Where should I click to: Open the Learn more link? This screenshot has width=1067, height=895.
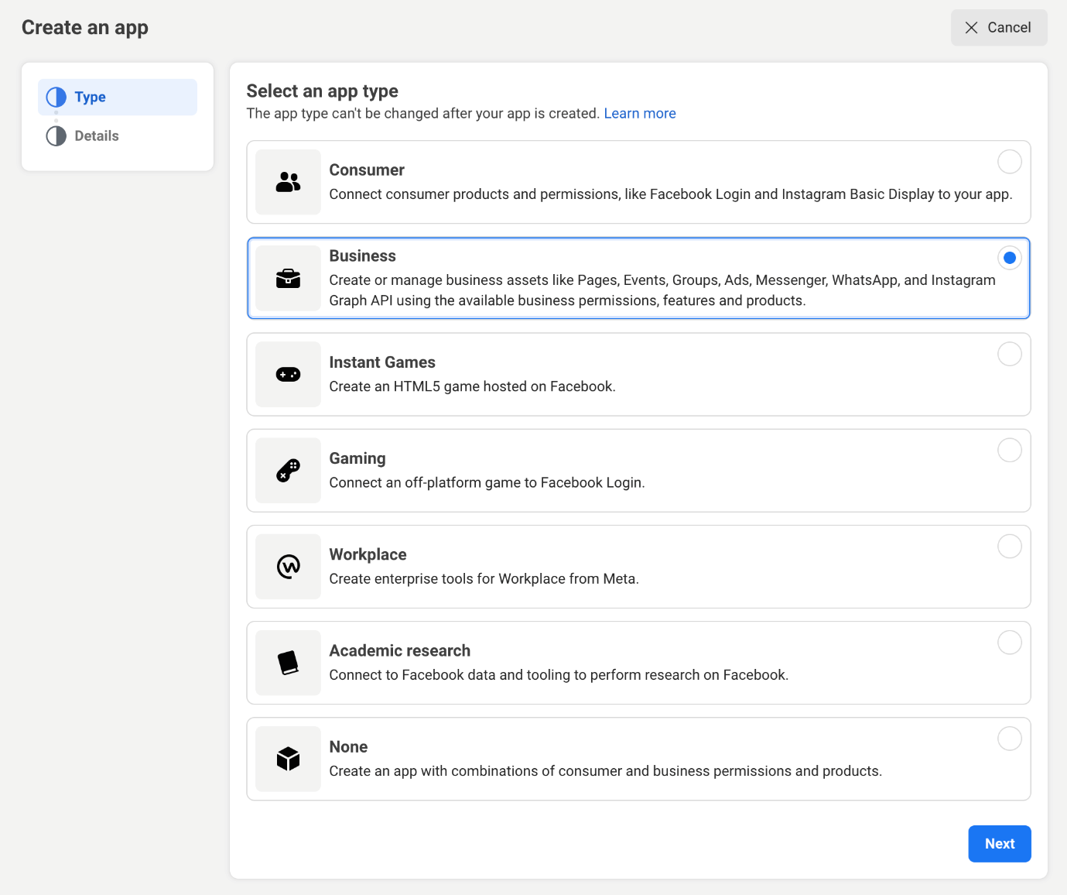coord(639,114)
